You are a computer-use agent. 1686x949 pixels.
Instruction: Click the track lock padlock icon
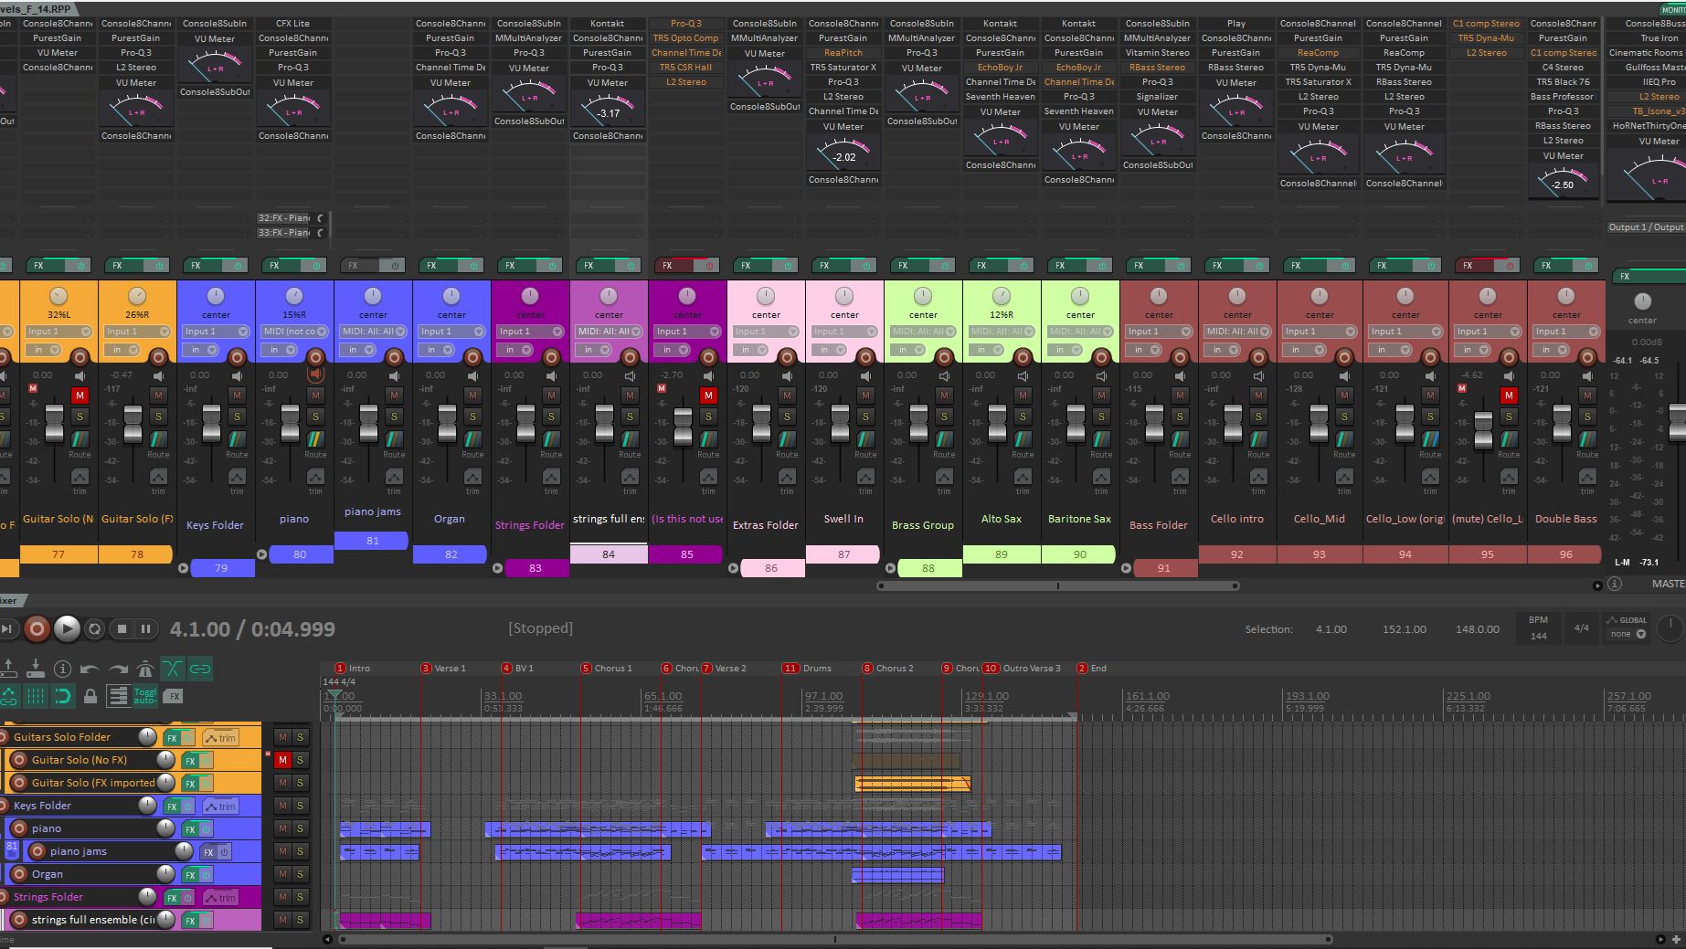click(x=90, y=696)
